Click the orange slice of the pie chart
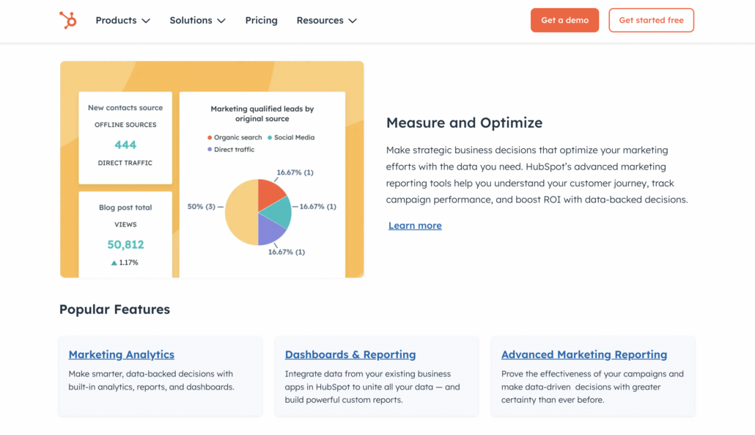The height and width of the screenshot is (435, 755). [270, 194]
